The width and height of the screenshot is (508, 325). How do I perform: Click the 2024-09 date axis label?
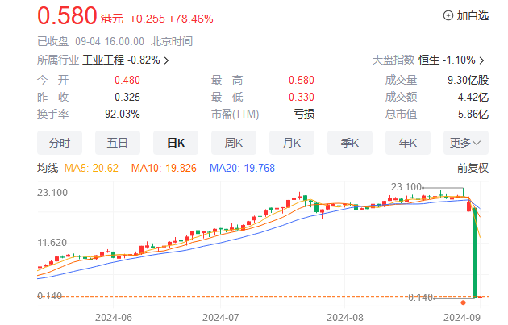(462, 318)
